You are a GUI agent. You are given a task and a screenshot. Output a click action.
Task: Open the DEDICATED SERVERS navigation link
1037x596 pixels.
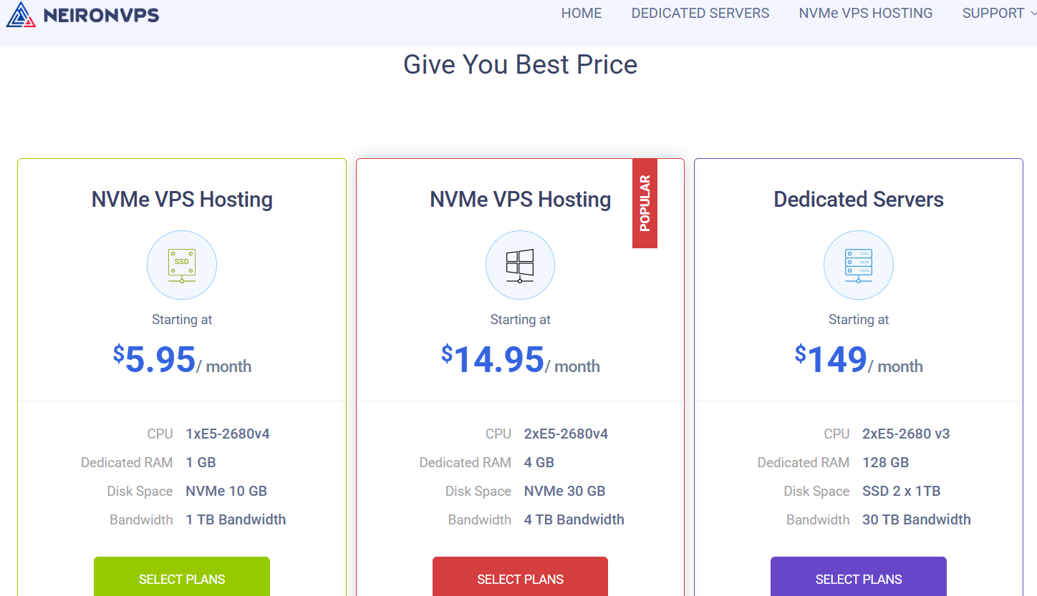pos(700,13)
